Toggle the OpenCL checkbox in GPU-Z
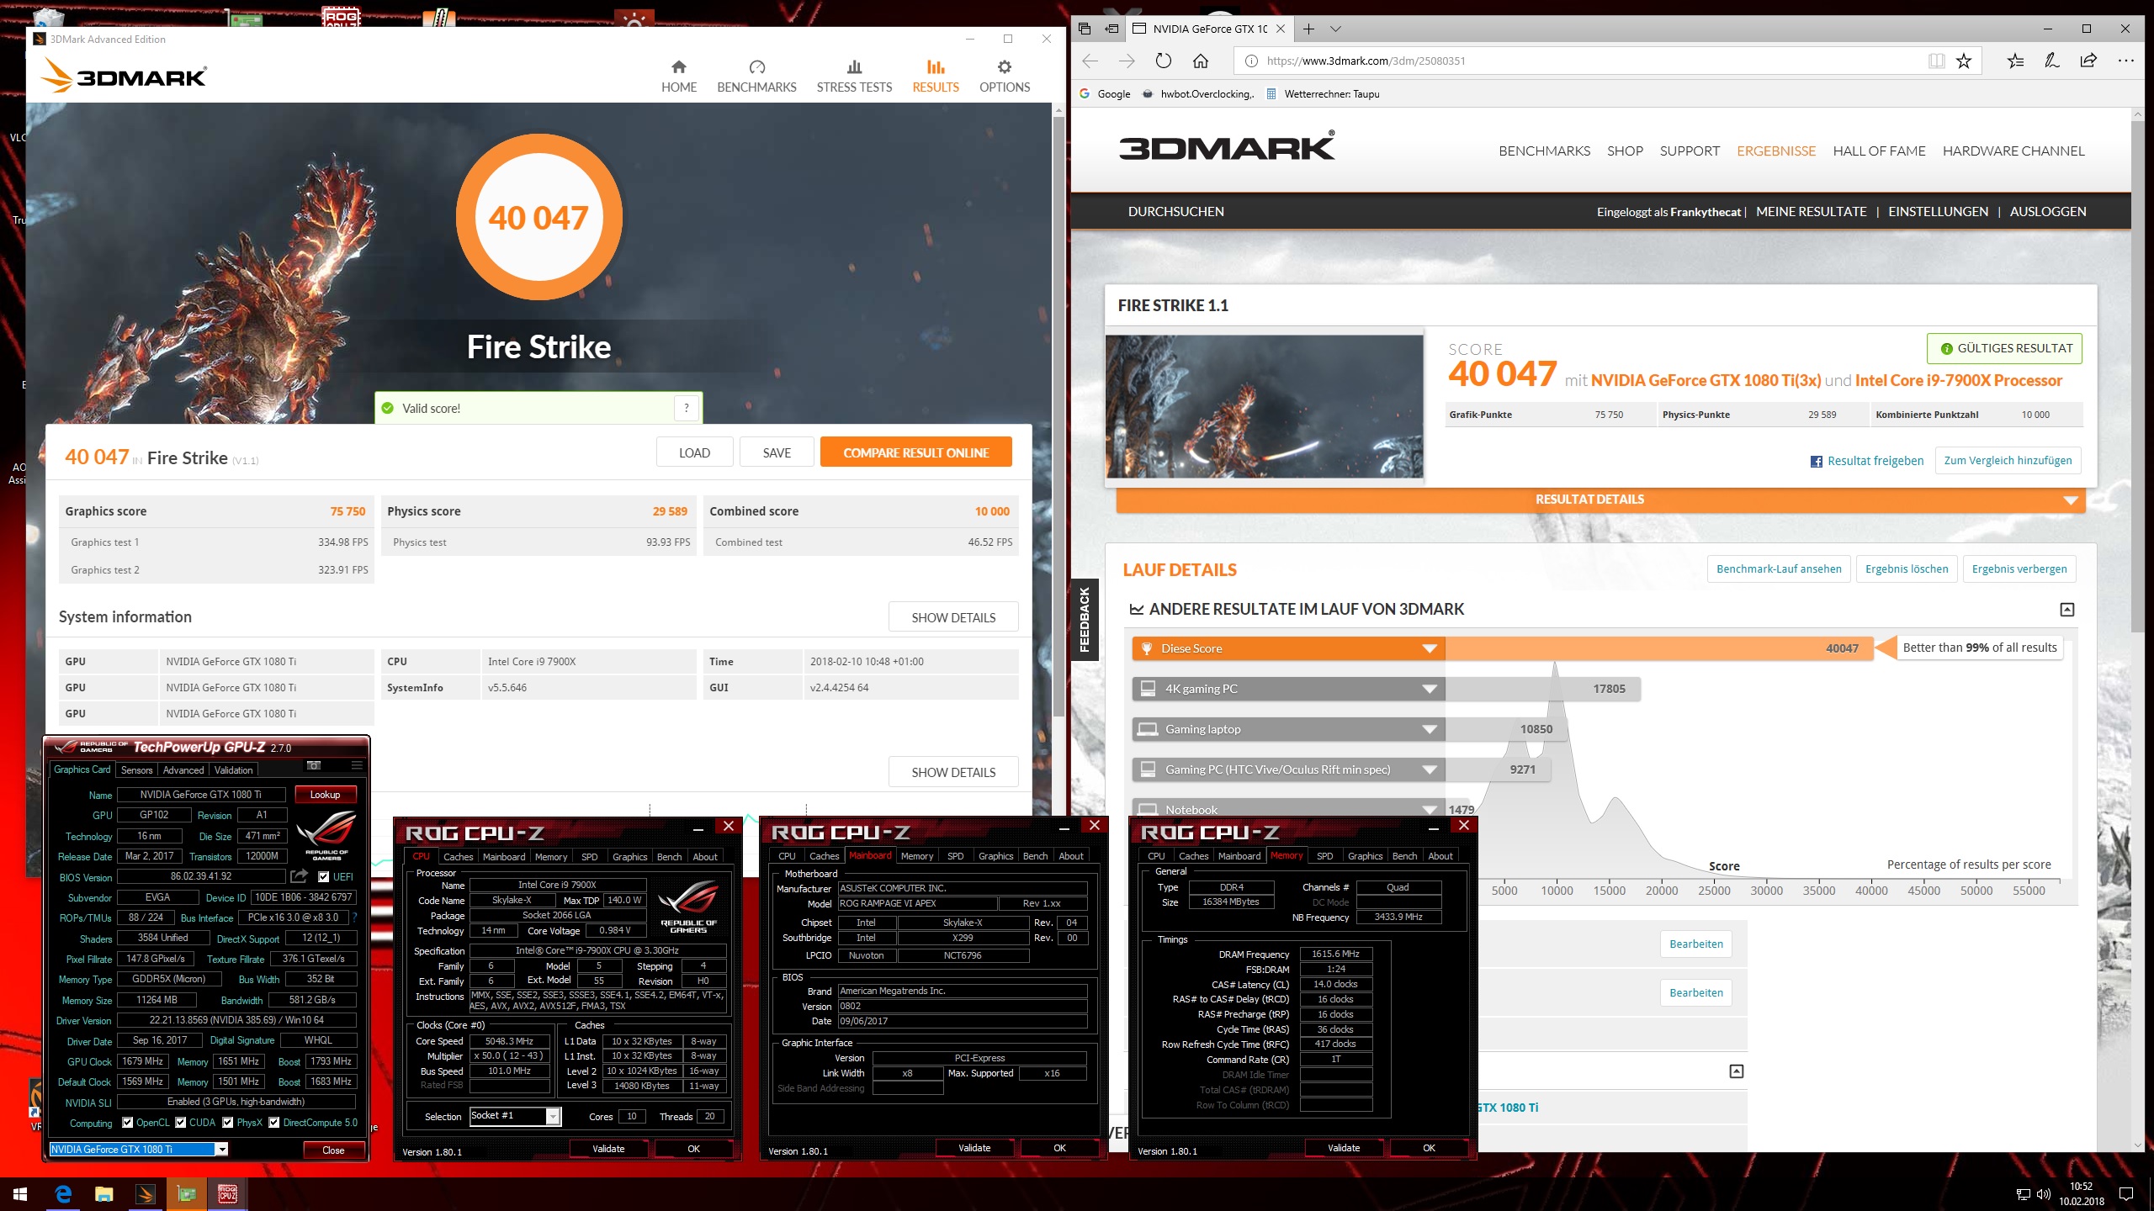This screenshot has height=1211, width=2154. coord(128,1122)
